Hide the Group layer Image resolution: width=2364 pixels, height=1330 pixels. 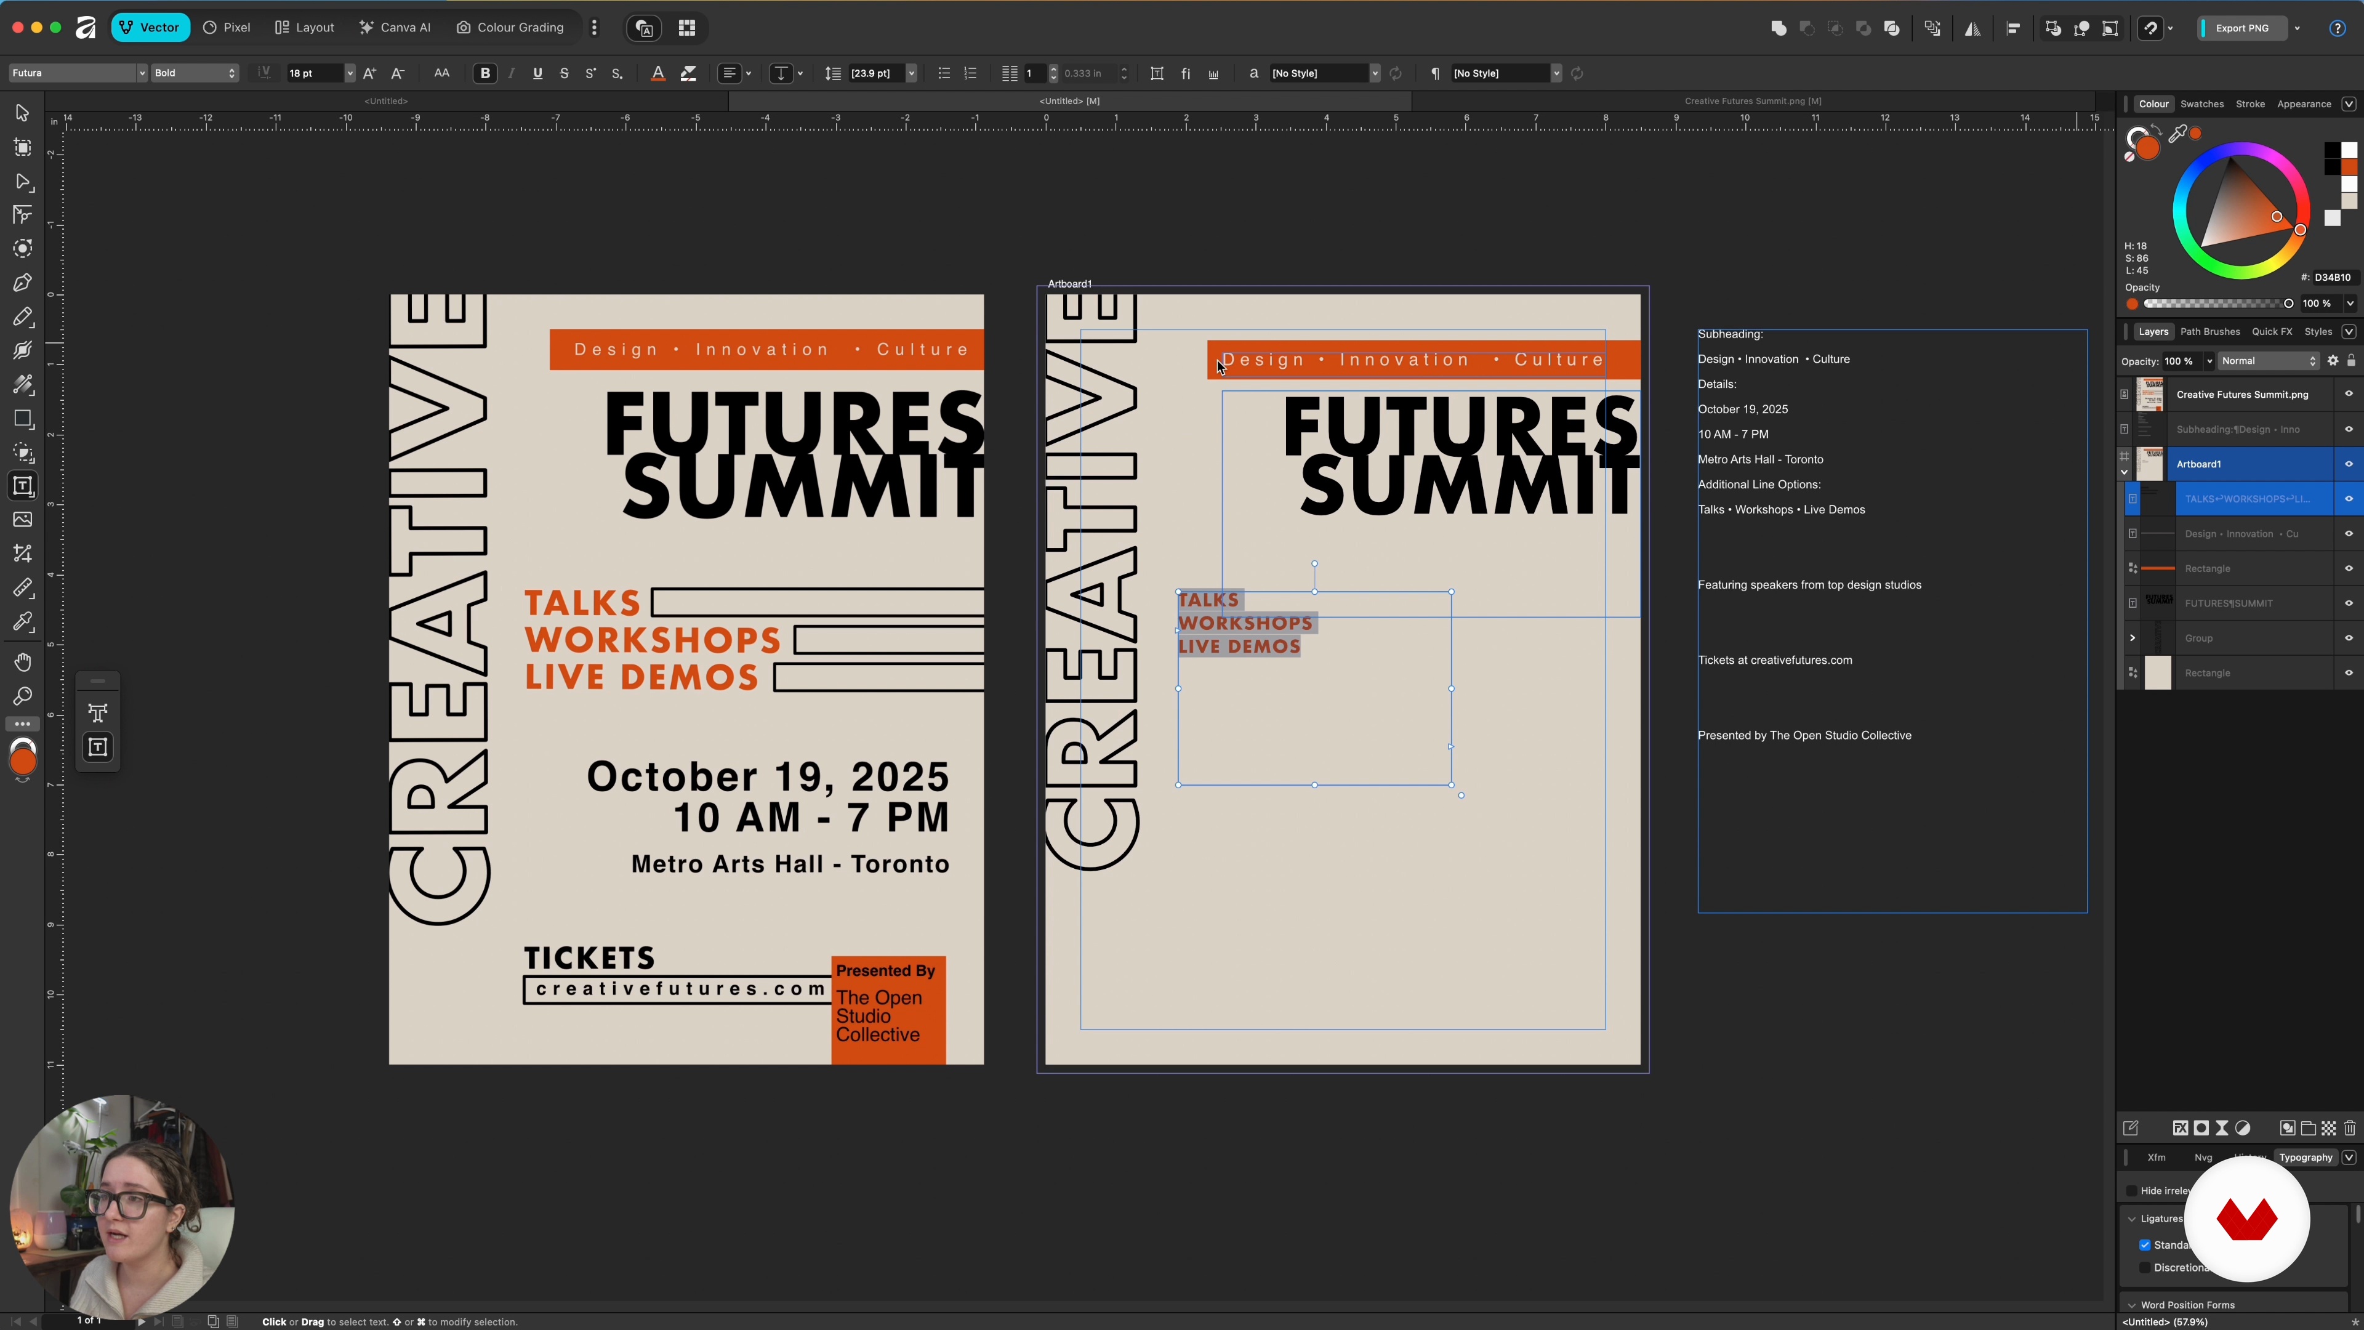2349,639
